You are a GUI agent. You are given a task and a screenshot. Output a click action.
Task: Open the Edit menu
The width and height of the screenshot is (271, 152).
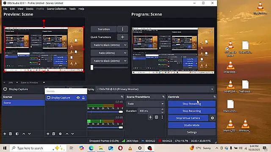(12, 9)
